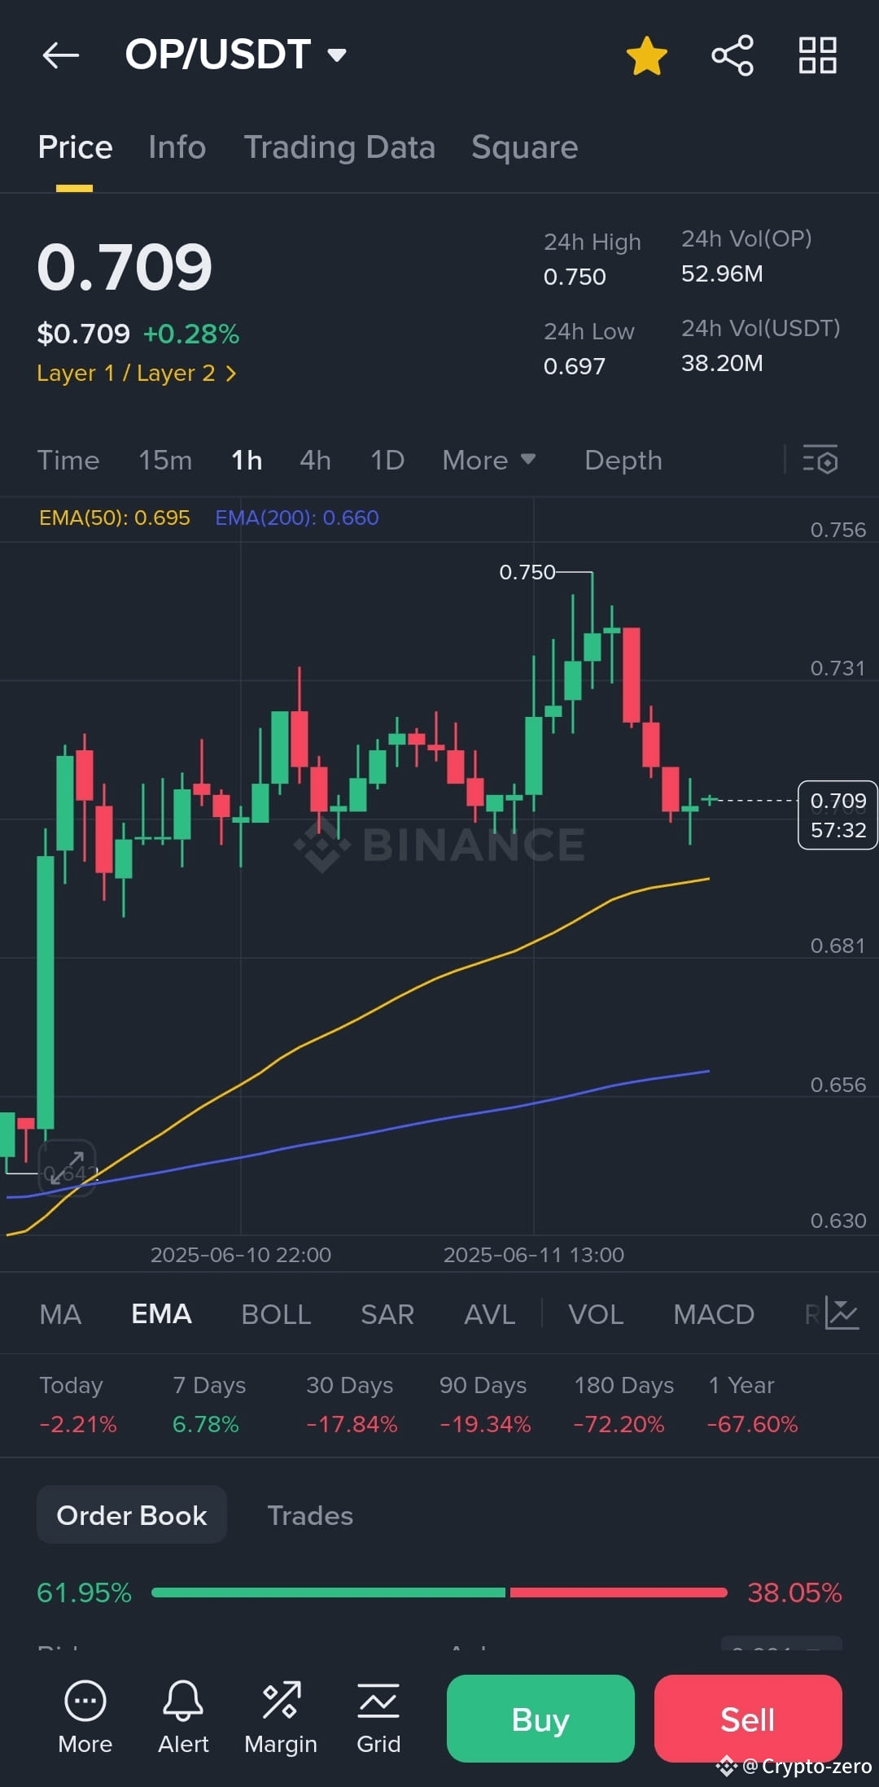Open the Margin trading icon
This screenshot has width=879, height=1787.
pos(281,1718)
